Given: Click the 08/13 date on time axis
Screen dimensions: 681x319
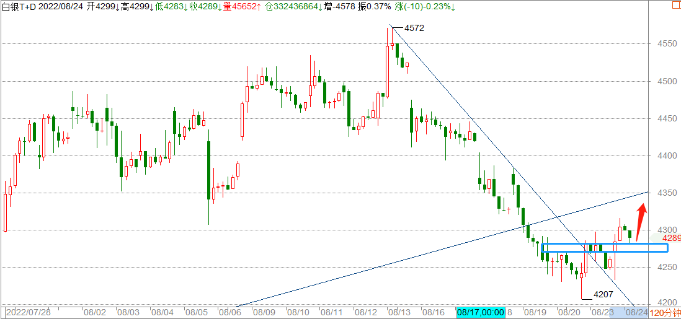Looking at the screenshot, I should [x=399, y=312].
